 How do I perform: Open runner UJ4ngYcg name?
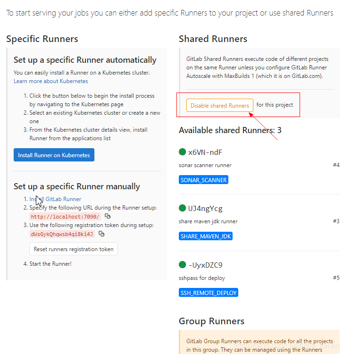click(x=205, y=208)
